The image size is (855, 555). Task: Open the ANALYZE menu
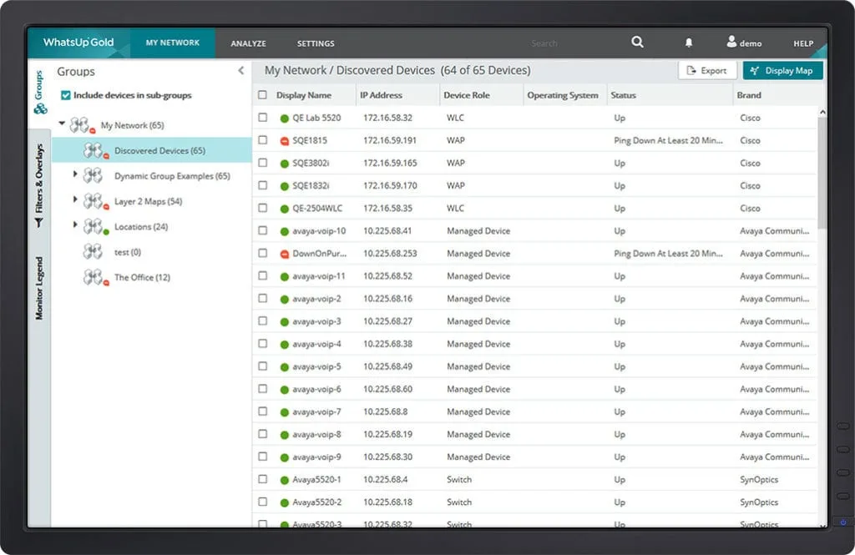tap(248, 43)
